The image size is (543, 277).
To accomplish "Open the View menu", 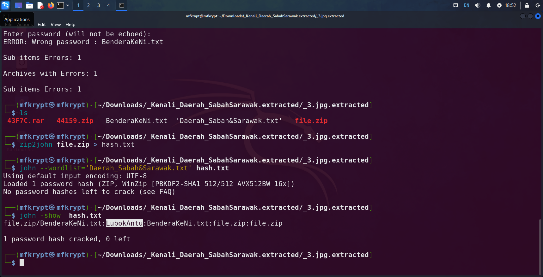I will point(56,25).
